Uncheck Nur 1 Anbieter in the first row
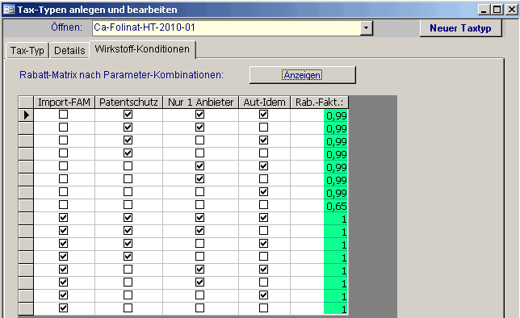Viewport: 520px width, 318px height. coord(199,115)
